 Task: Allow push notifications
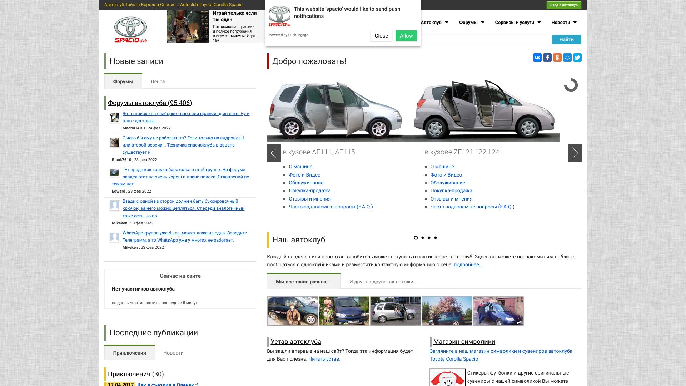(406, 36)
